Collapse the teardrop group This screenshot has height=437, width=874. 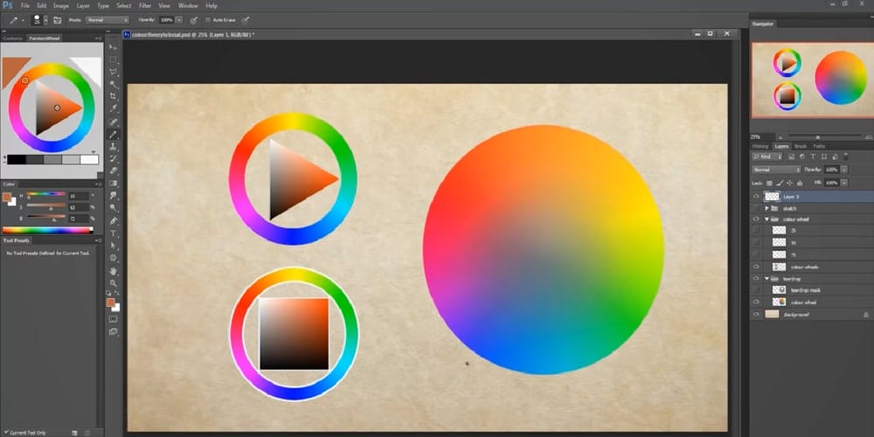pyautogui.click(x=767, y=278)
